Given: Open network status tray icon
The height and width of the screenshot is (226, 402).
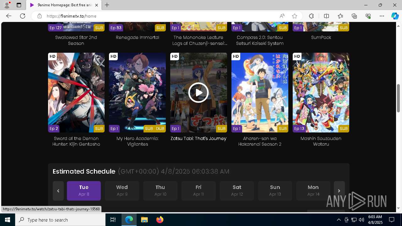Looking at the screenshot, I should 354,220.
